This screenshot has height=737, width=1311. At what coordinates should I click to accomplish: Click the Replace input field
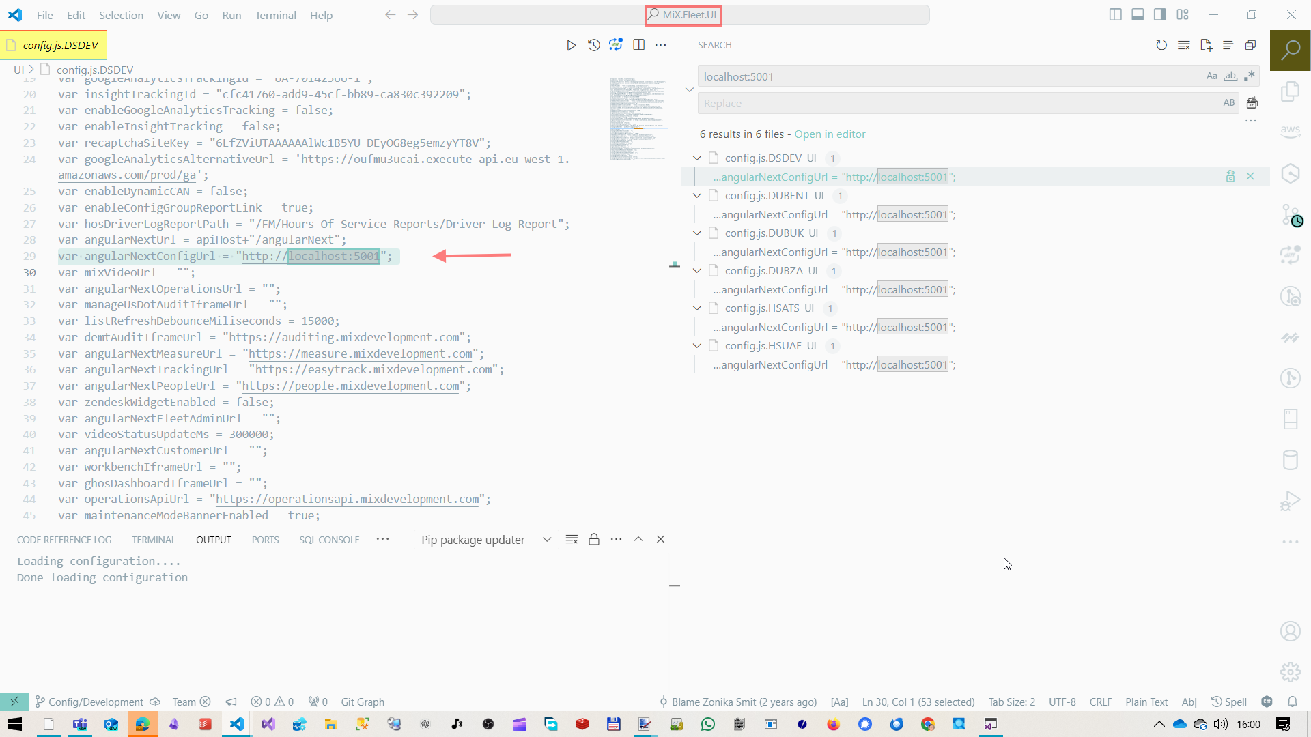pyautogui.click(x=956, y=104)
